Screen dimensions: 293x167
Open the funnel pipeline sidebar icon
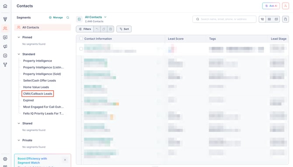tap(5, 19)
